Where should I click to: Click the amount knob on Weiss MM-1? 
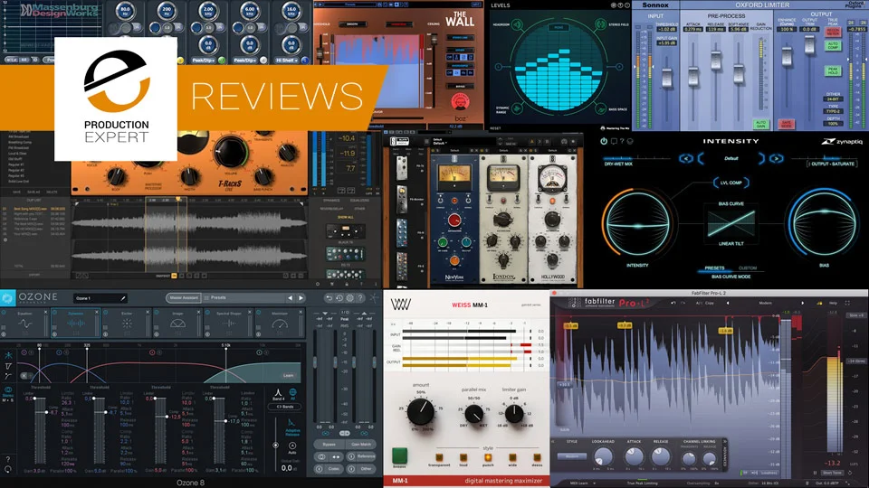click(x=421, y=412)
